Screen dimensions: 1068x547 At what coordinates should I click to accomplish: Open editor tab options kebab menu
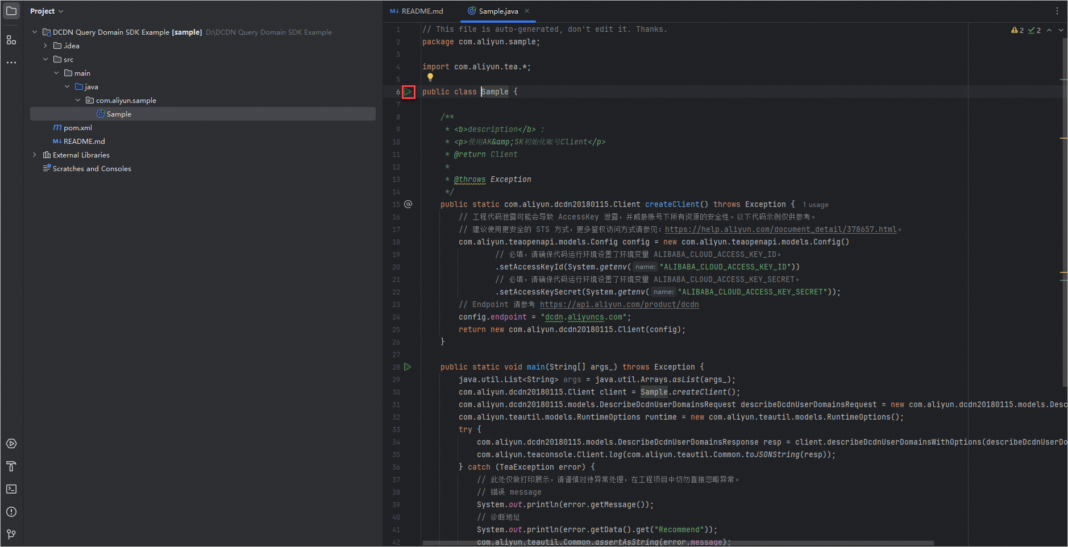click(1057, 11)
